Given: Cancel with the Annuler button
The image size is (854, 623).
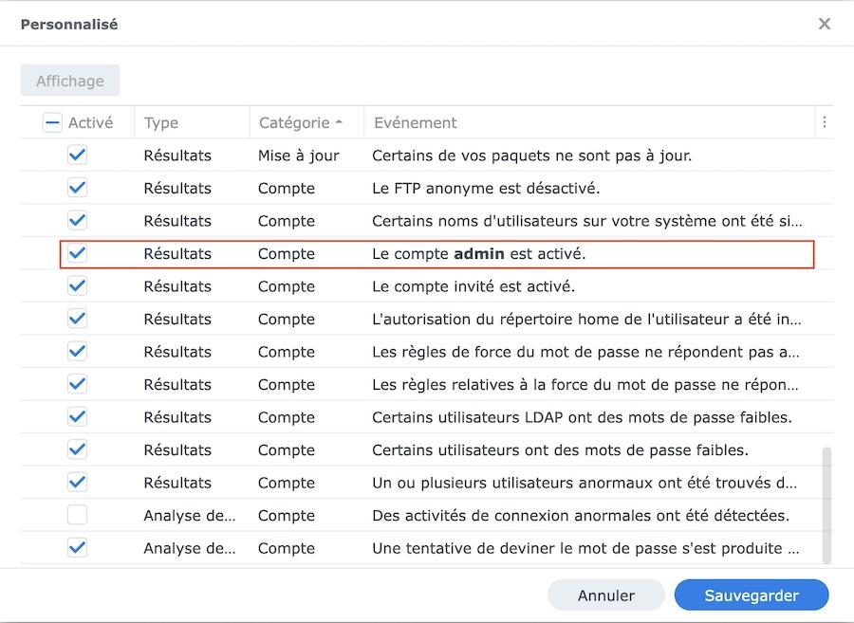Looking at the screenshot, I should tap(606, 596).
